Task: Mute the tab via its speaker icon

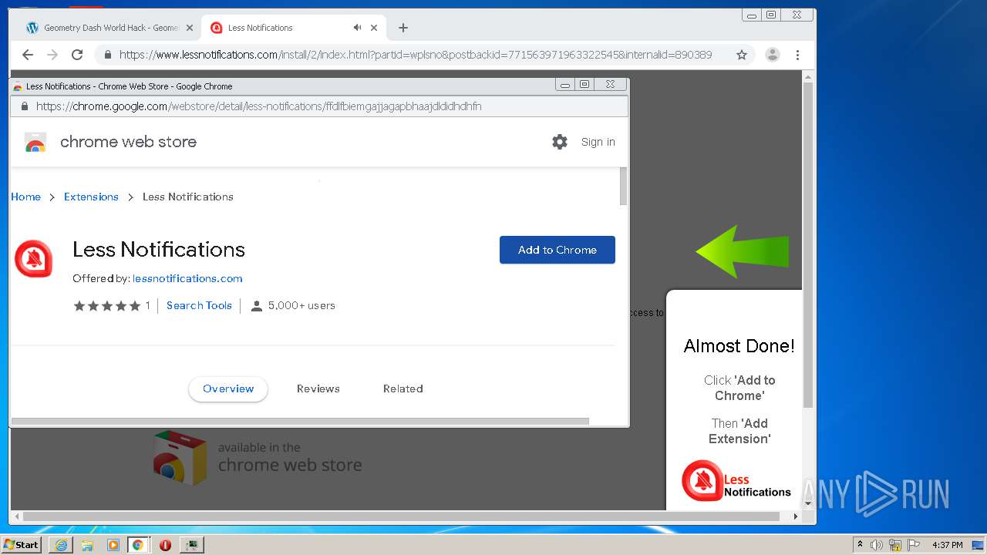Action: [x=358, y=27]
